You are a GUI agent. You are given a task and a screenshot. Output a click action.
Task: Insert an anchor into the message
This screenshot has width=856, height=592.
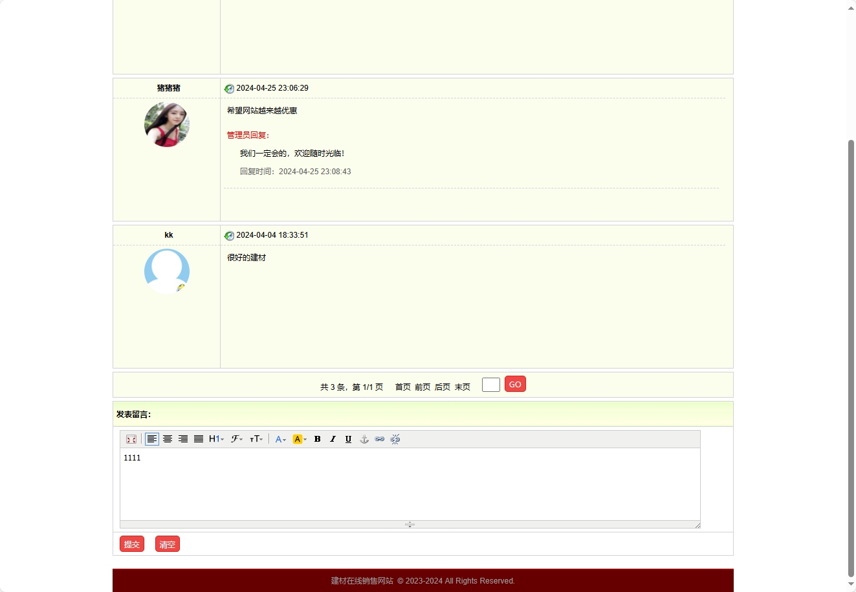pyautogui.click(x=364, y=438)
